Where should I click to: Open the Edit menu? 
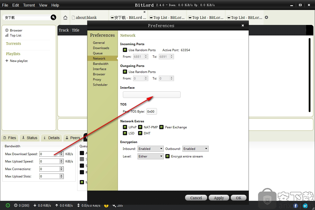(15, 5)
